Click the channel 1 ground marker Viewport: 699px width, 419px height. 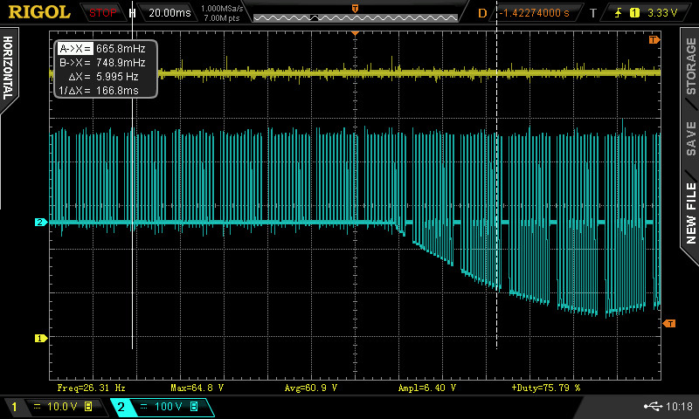coord(39,338)
